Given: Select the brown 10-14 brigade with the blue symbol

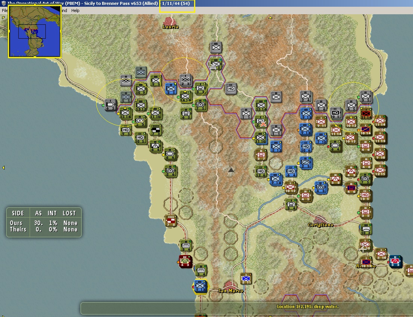Looking at the screenshot, I should tap(366, 130).
